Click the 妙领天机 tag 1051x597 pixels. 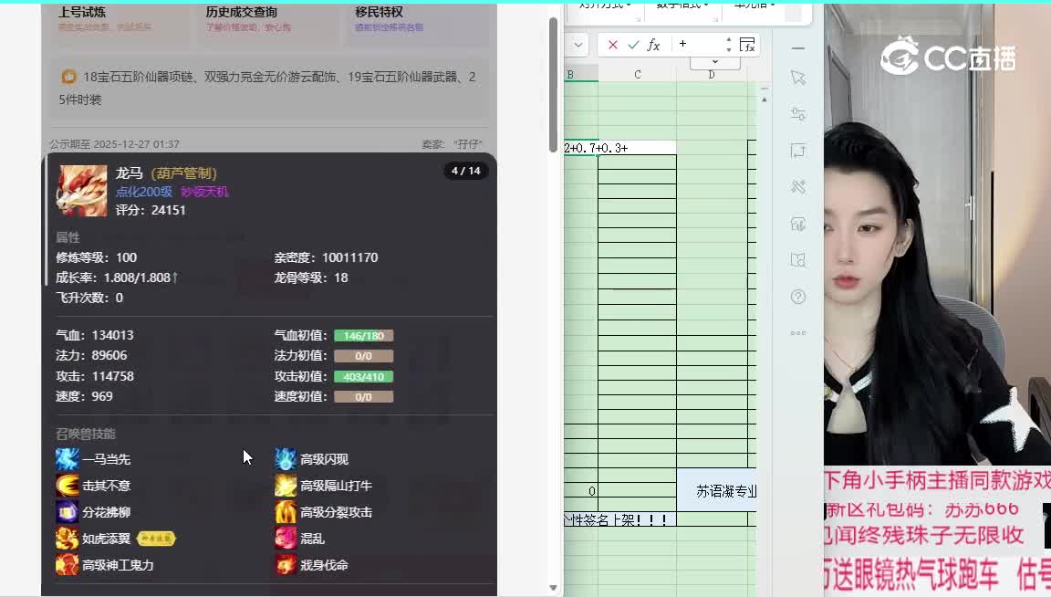click(204, 192)
